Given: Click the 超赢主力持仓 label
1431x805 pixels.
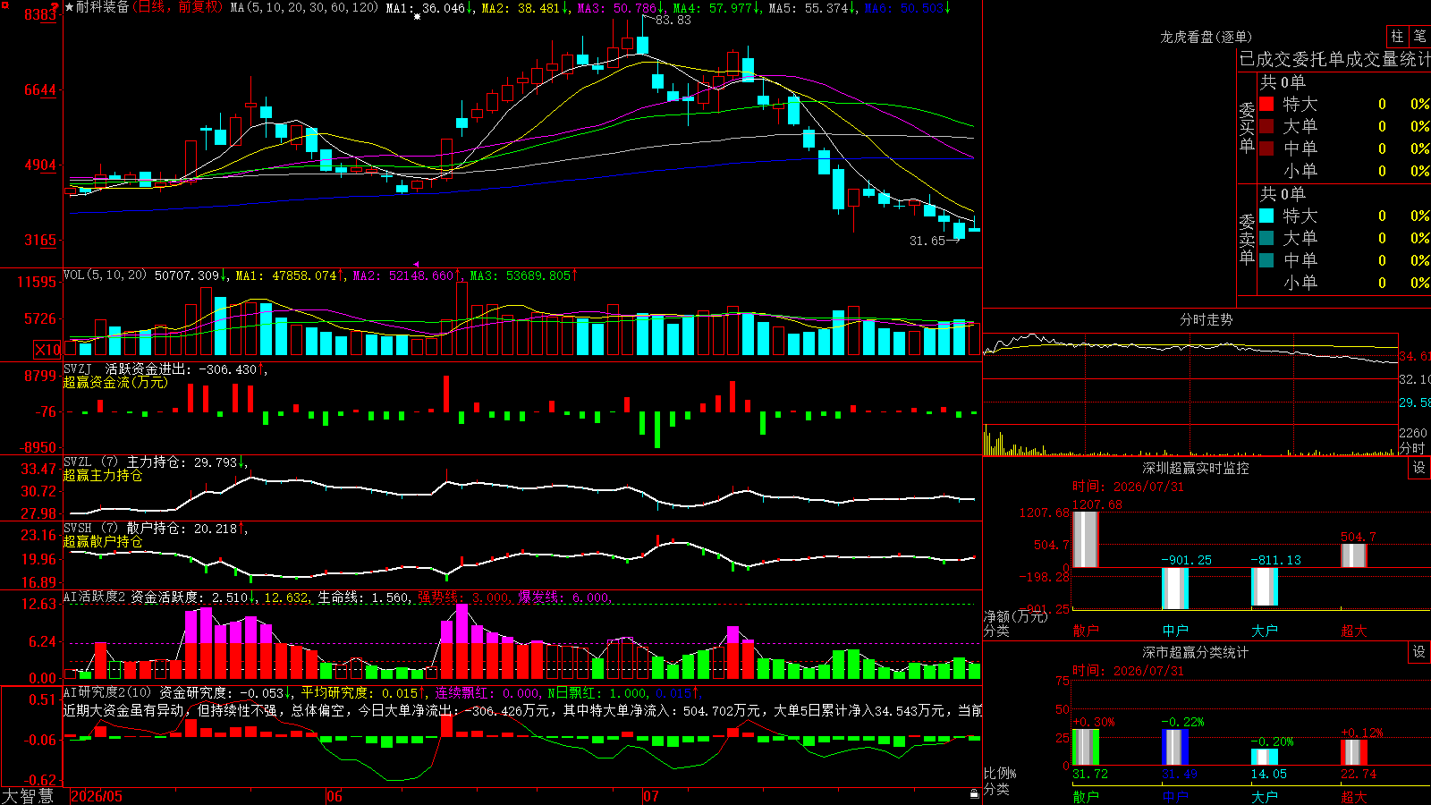Looking at the screenshot, I should coord(103,476).
